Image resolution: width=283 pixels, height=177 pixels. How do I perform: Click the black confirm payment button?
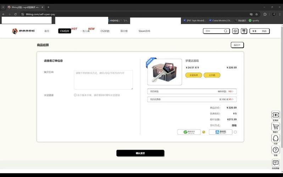pos(140,153)
